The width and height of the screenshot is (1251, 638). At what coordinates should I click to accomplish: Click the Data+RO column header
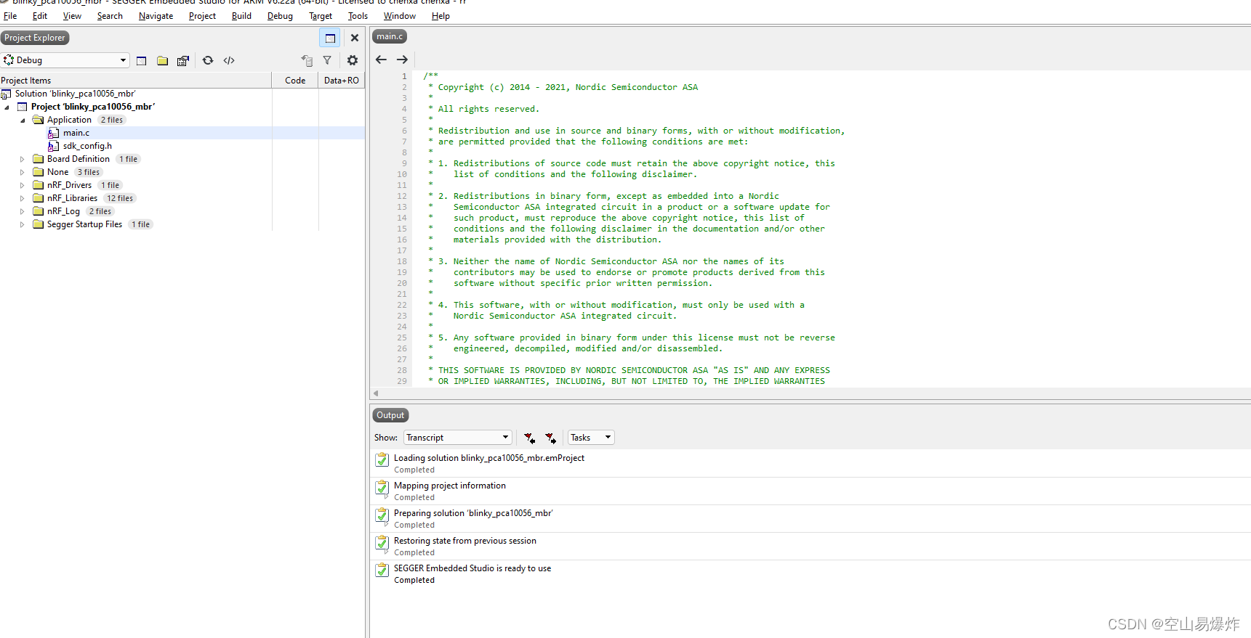pos(342,81)
